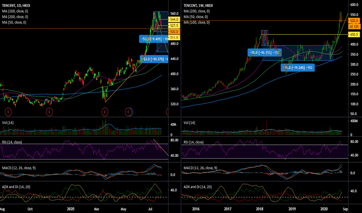Click the orange 520.0 label on weekly chart

pos(354,21)
